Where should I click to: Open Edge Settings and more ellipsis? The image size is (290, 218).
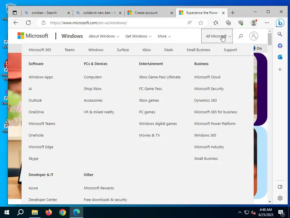(x=267, y=23)
